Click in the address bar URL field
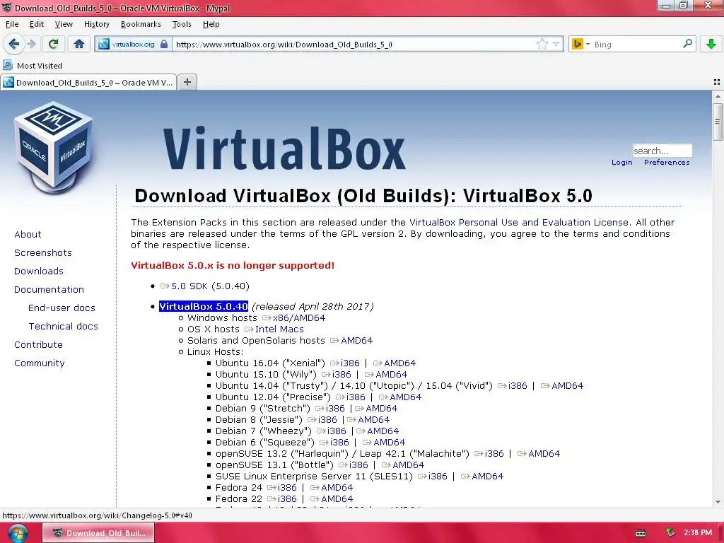 [x=354, y=45]
